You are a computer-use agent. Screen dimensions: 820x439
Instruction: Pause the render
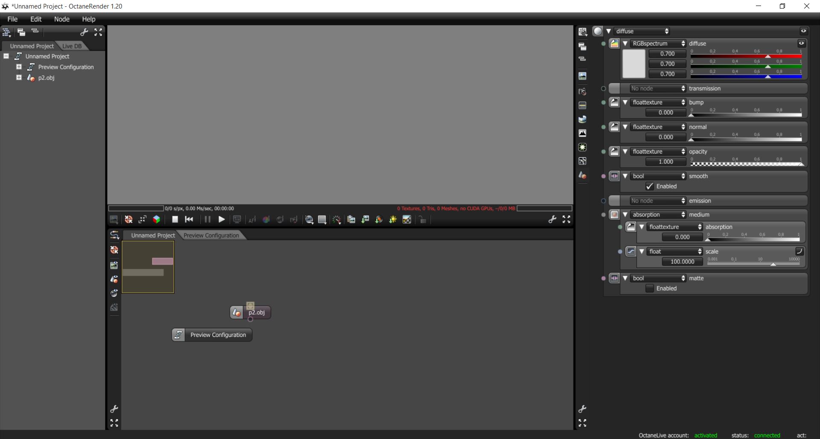[207, 219]
